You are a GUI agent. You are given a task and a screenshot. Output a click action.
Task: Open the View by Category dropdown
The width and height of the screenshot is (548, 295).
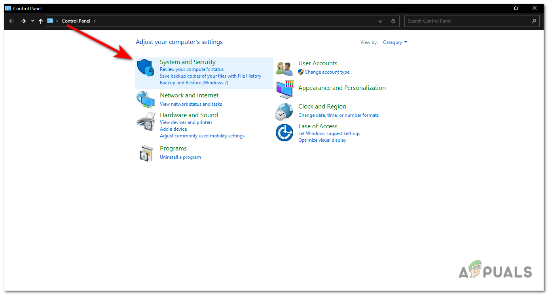click(x=394, y=42)
